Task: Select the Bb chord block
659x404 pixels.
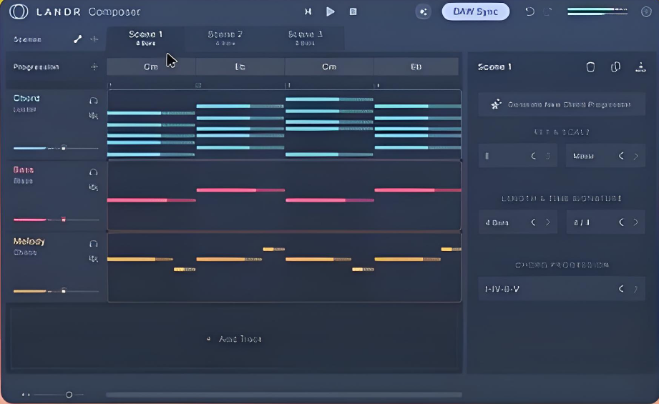Action: pyautogui.click(x=416, y=66)
